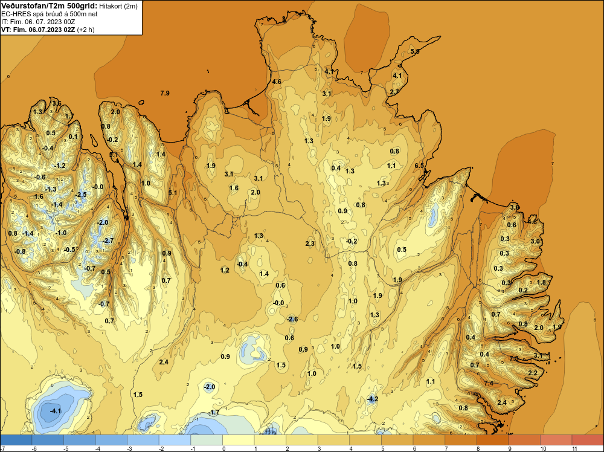Click the legend swatch between 4 and 5
The height and width of the screenshot is (452, 604).
pos(365,440)
